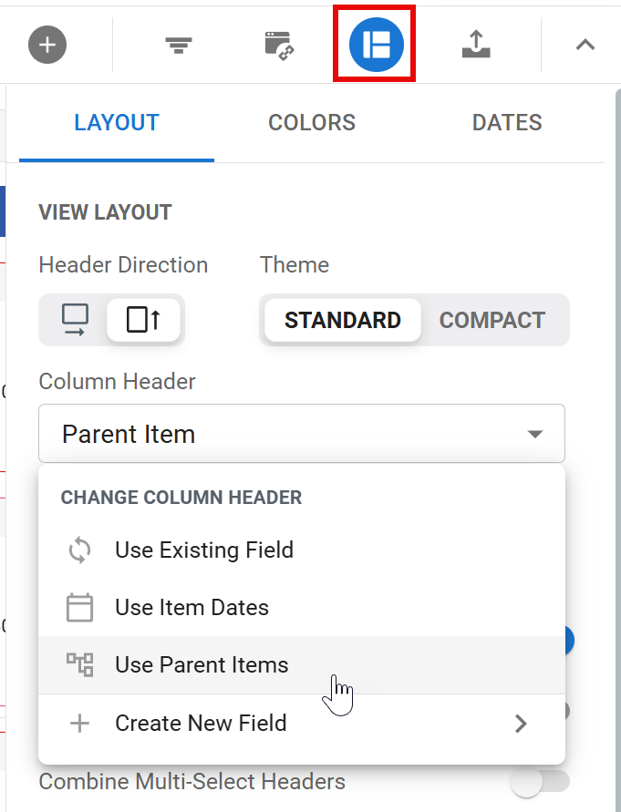
Task: Select the horizontal header direction icon
Action: tap(74, 319)
